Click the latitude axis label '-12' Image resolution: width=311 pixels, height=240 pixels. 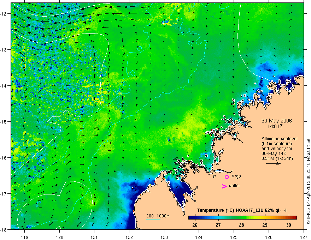[x=4, y=14]
